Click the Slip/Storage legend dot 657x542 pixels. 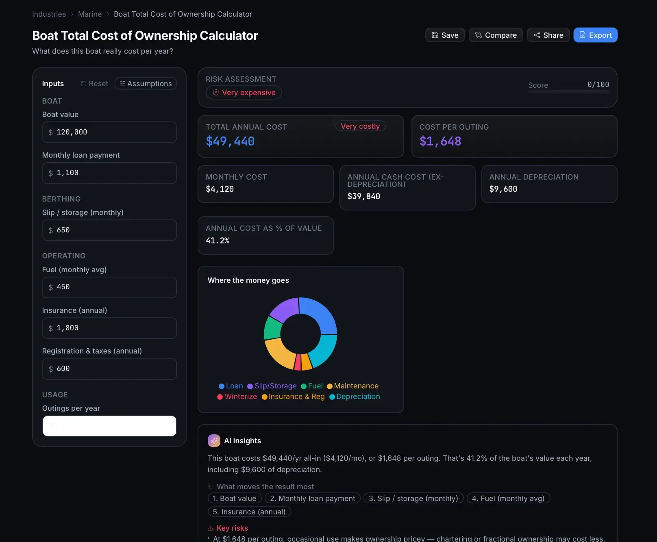click(250, 386)
